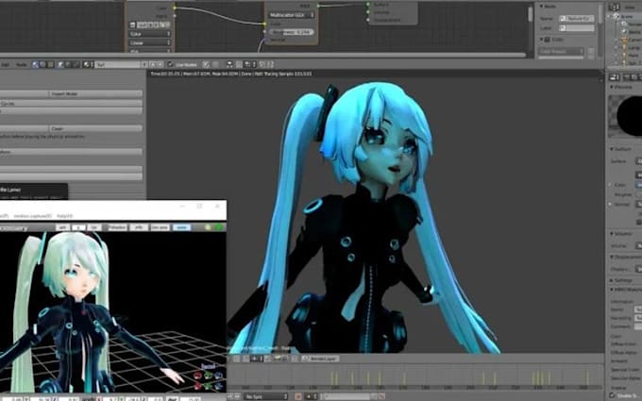
Task: Click the rightmost yellow keyframe marker in timeline
Action: [x=587, y=376]
